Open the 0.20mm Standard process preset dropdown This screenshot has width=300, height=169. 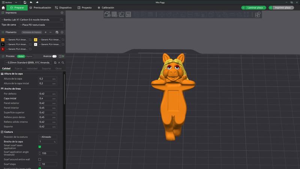tap(28, 63)
